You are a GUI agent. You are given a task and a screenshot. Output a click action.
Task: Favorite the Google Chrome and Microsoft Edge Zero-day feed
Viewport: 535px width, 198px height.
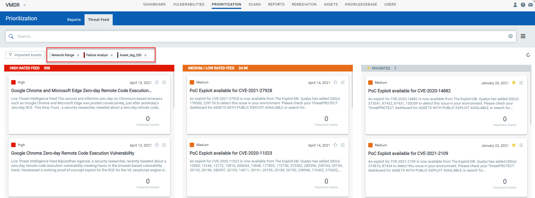(x=157, y=82)
